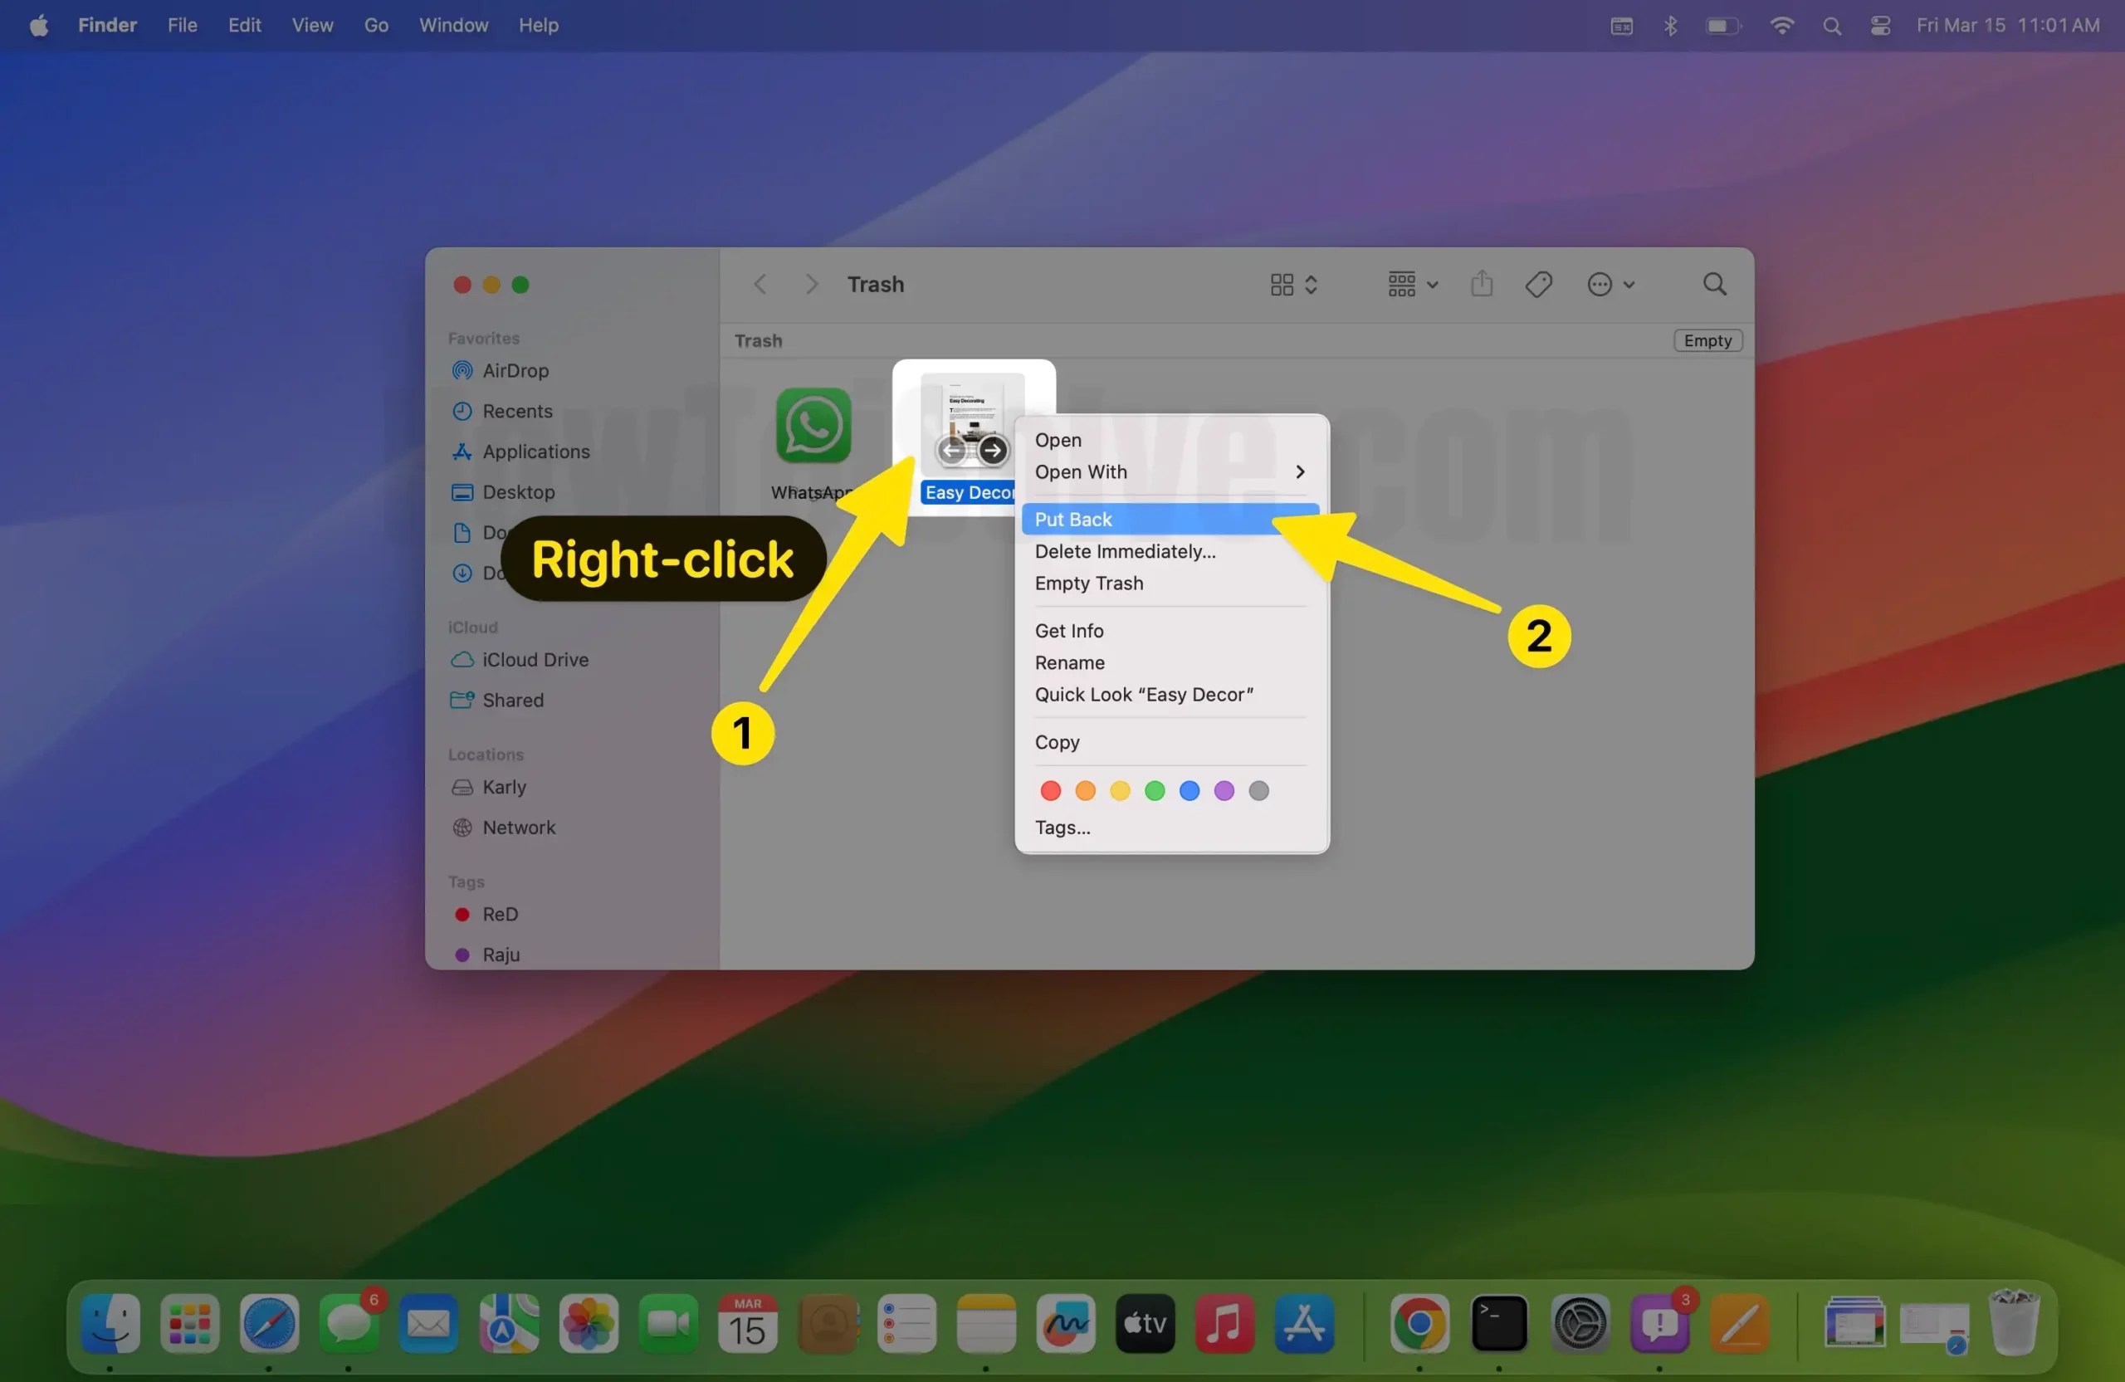This screenshot has height=1382, width=2125.
Task: Select Get Info in the context menu
Action: click(x=1069, y=630)
